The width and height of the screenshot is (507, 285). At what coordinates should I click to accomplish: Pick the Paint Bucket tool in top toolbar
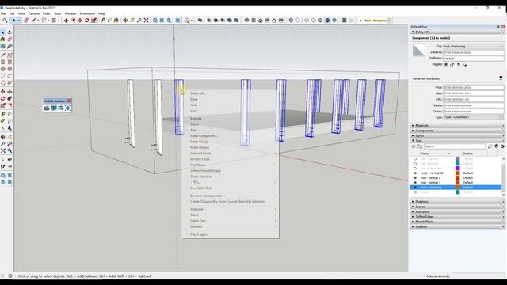tap(116, 21)
